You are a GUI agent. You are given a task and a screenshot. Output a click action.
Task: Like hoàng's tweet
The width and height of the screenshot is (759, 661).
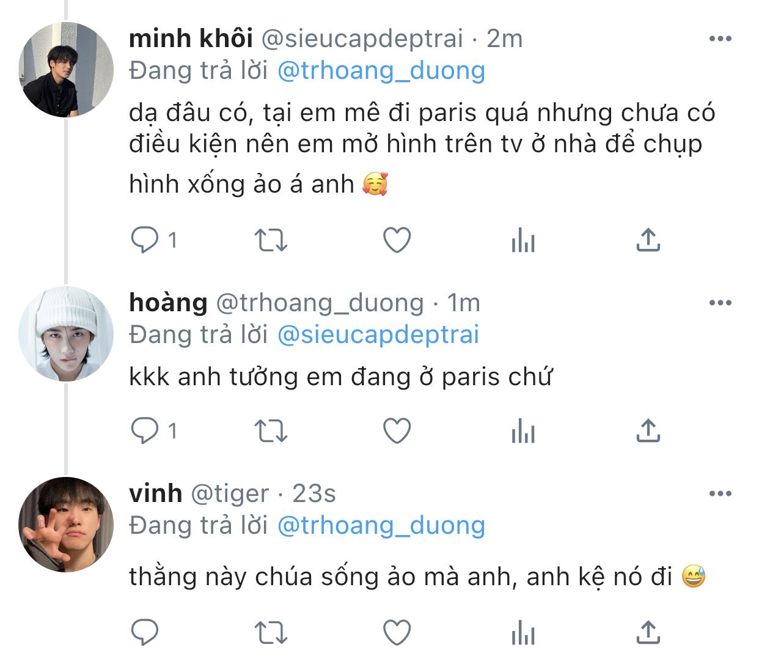point(397,431)
